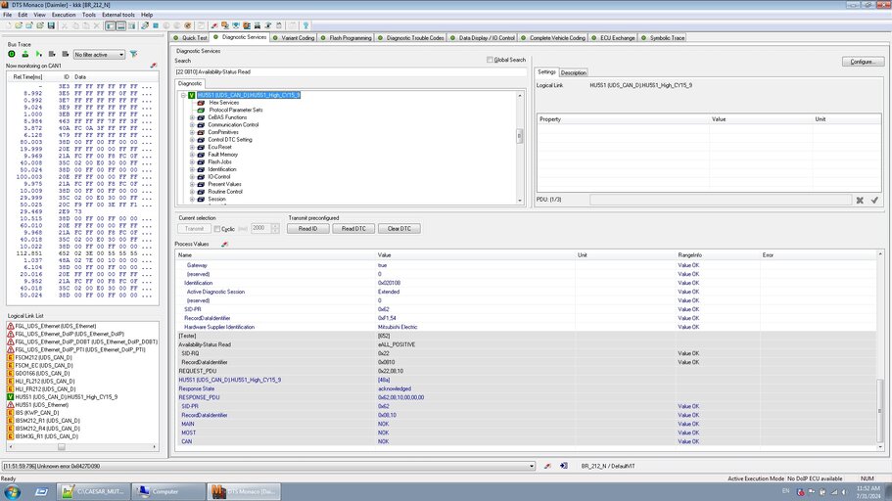The width and height of the screenshot is (892, 501).
Task: Open the External tools menu
Action: click(118, 15)
